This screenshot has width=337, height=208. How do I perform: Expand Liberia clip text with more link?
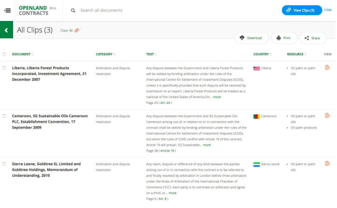click(217, 97)
